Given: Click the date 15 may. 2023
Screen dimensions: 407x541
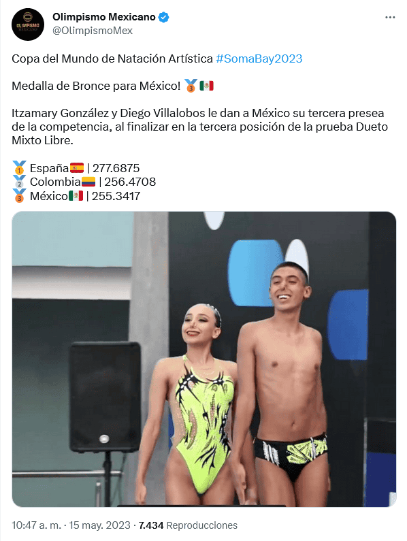Looking at the screenshot, I should click(100, 525).
